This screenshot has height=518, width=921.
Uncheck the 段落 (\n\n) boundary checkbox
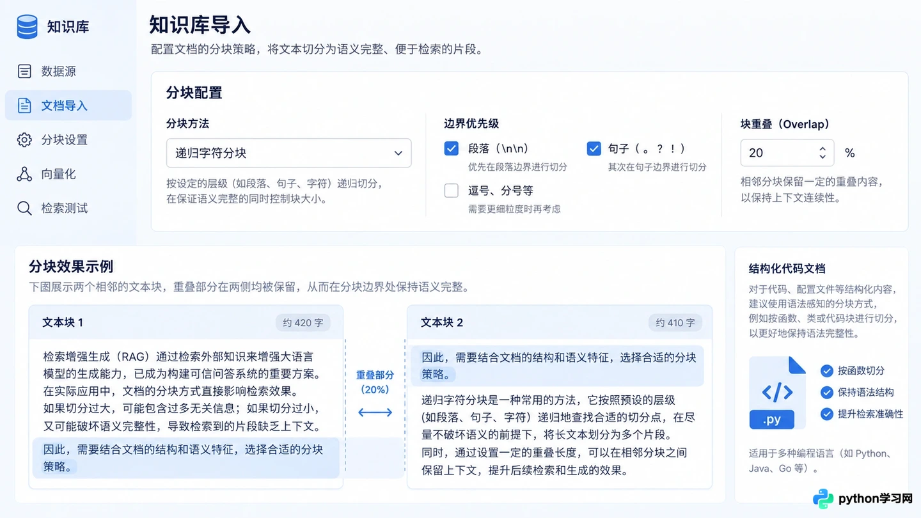coord(452,148)
